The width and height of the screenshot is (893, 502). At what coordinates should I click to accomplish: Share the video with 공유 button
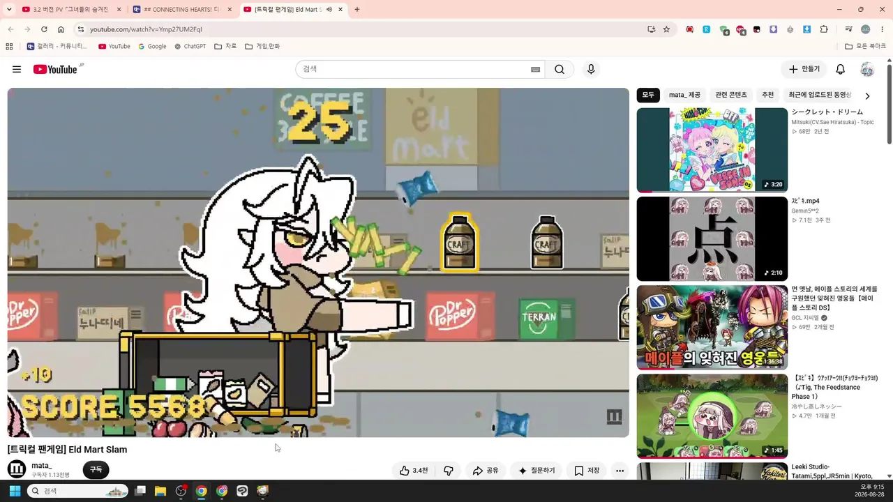click(486, 471)
